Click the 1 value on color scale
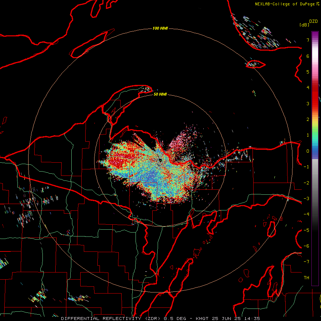This screenshot has width=321, height=321. [x=308, y=135]
